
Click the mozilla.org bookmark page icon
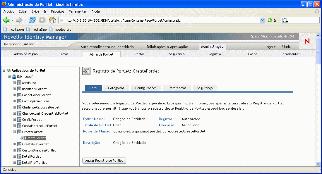click(x=5, y=29)
